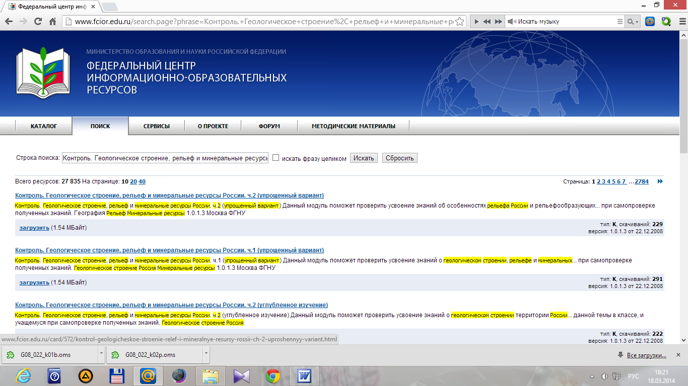This screenshot has height=386, width=688.
Task: Switch to МЕТОДИЧЕСКИЕ МАТЕРИАЛЫ tab
Action: [x=353, y=126]
